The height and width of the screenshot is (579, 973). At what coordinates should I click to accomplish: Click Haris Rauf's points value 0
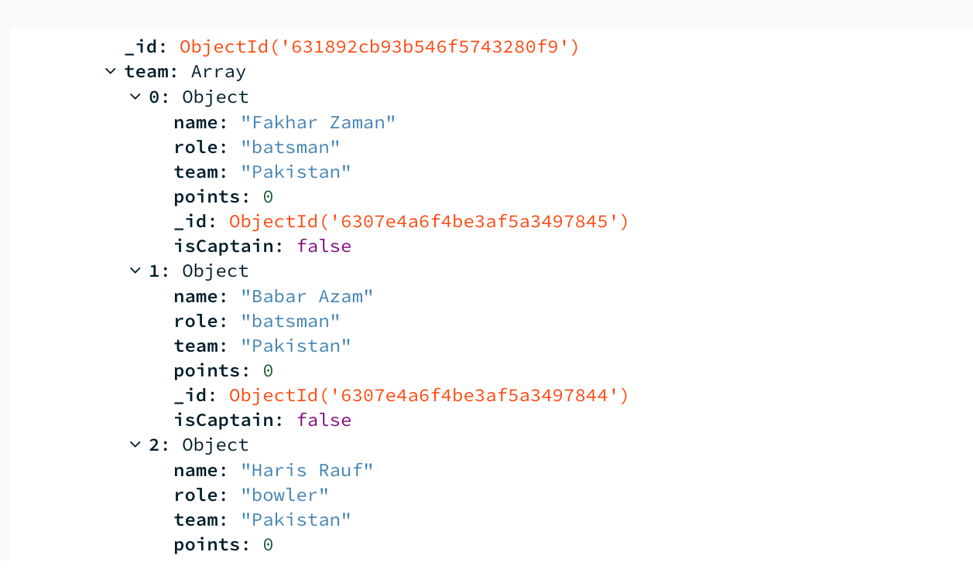pyautogui.click(x=268, y=545)
